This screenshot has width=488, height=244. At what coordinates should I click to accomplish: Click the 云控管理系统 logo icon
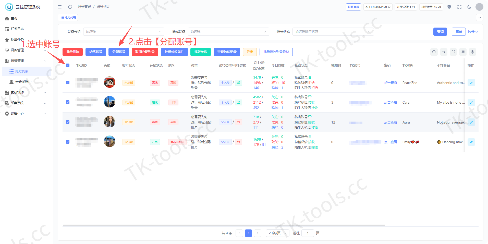point(9,7)
